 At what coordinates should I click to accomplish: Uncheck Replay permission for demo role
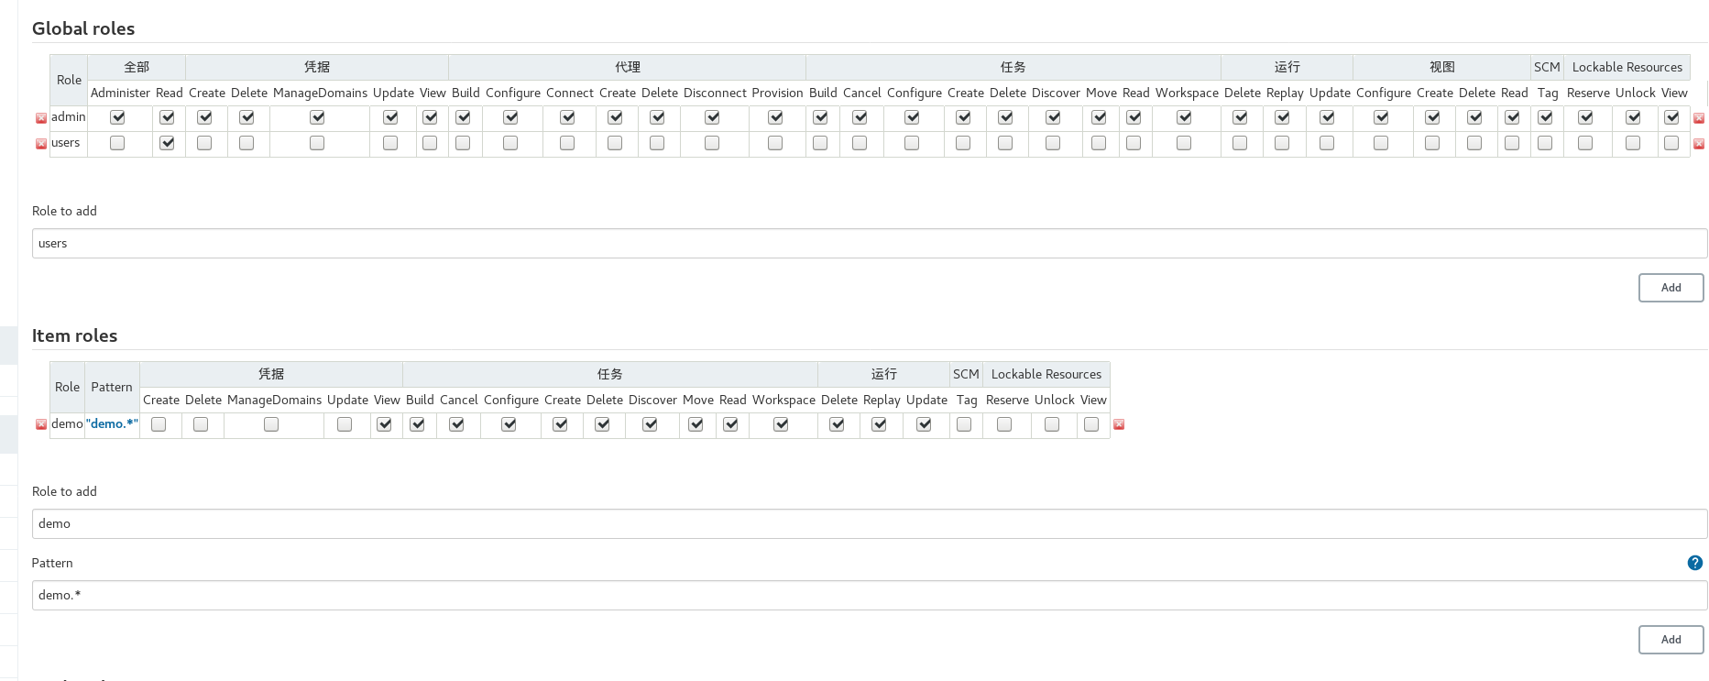[x=879, y=424]
